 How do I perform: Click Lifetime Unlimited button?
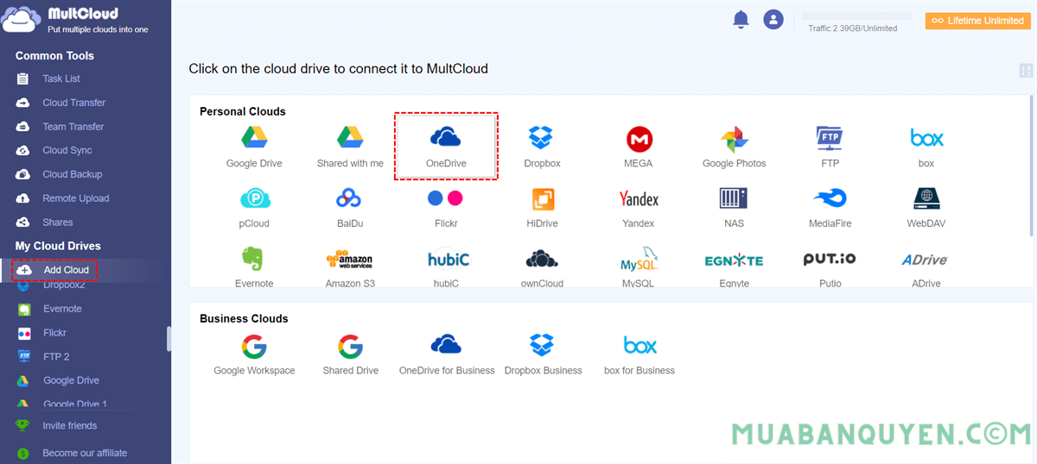click(977, 21)
